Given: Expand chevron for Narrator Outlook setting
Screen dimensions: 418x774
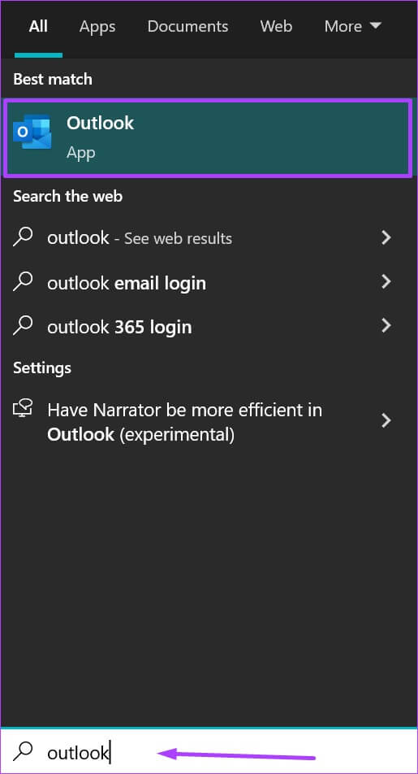Looking at the screenshot, I should coord(386,420).
